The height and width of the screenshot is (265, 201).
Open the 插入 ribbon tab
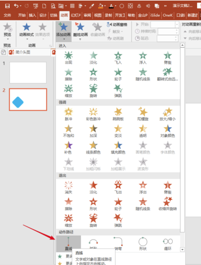pyautogui.click(x=32, y=15)
